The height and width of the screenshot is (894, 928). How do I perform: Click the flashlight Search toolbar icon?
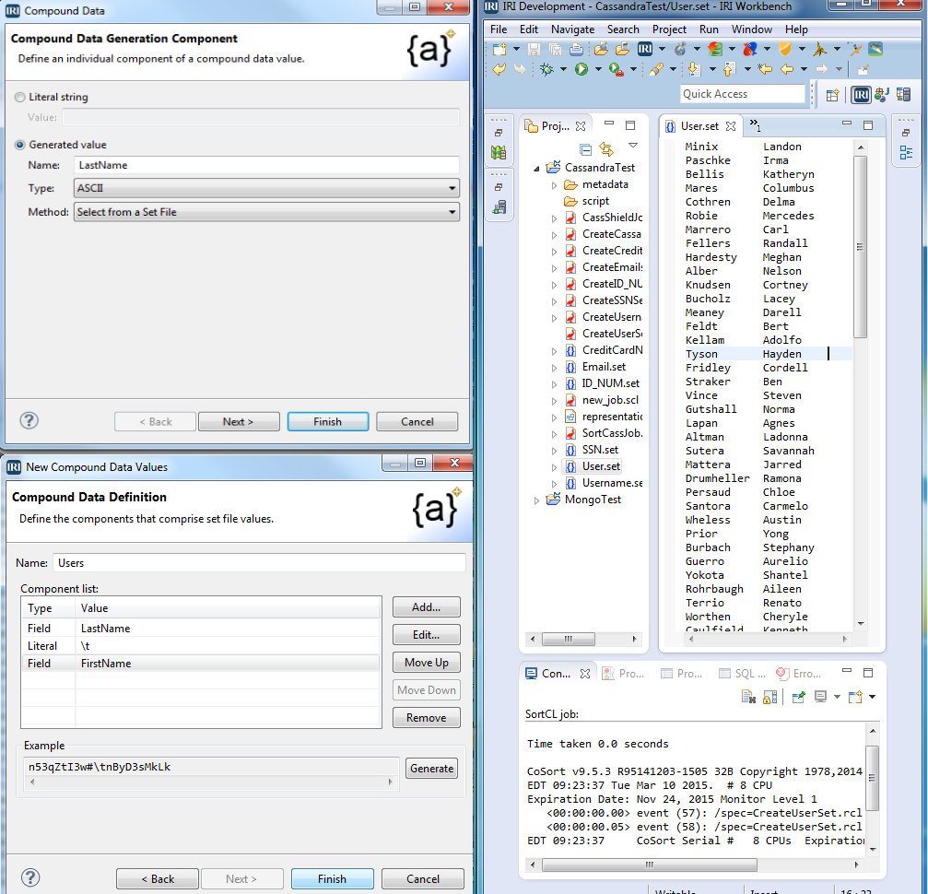point(656,70)
